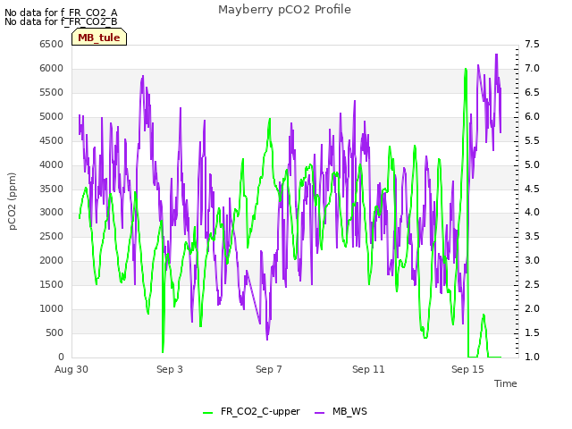Click the 3000 left axis value
Screen dimensions: 572x429
[52, 213]
